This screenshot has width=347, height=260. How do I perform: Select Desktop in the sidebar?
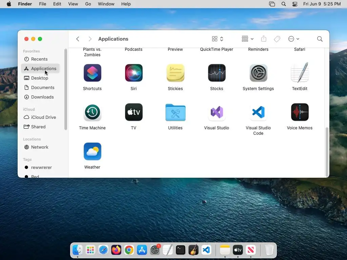[x=40, y=78]
